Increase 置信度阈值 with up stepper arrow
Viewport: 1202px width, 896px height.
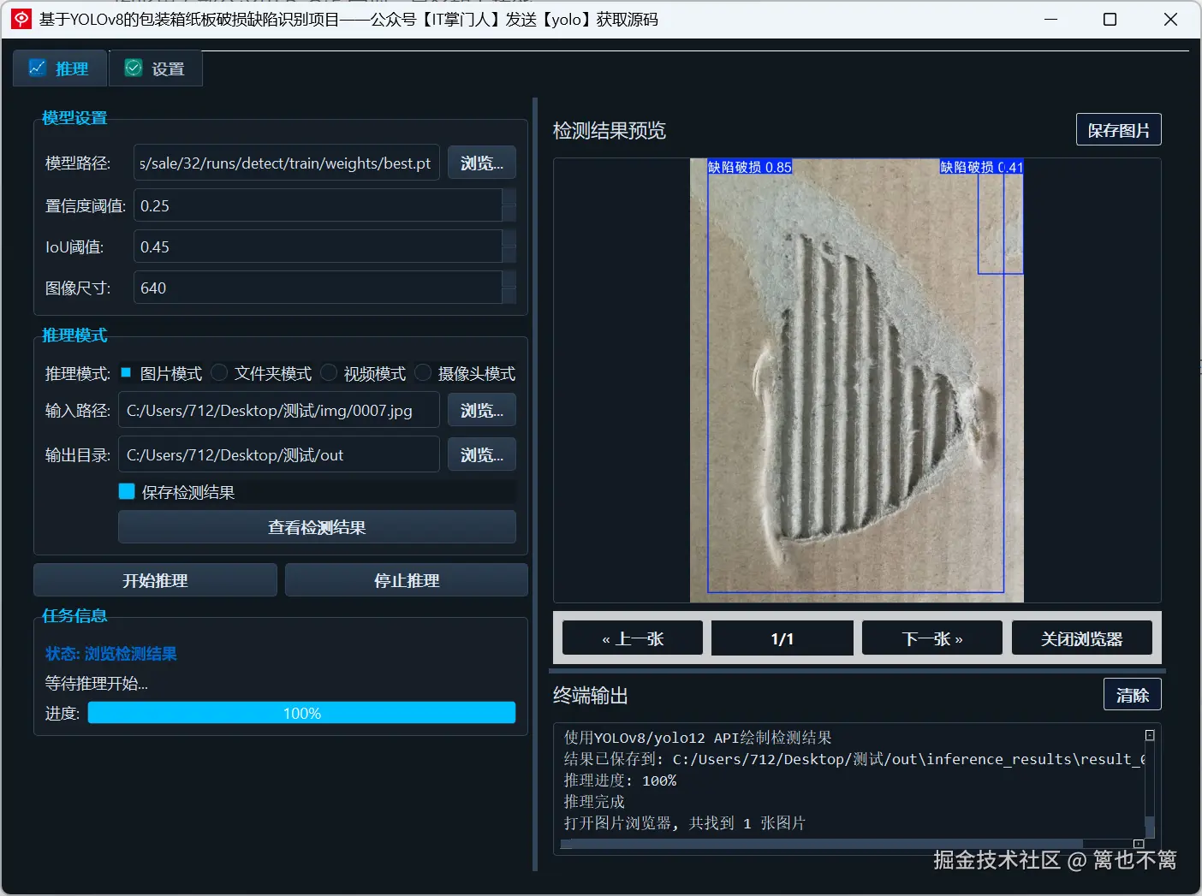pyautogui.click(x=509, y=197)
